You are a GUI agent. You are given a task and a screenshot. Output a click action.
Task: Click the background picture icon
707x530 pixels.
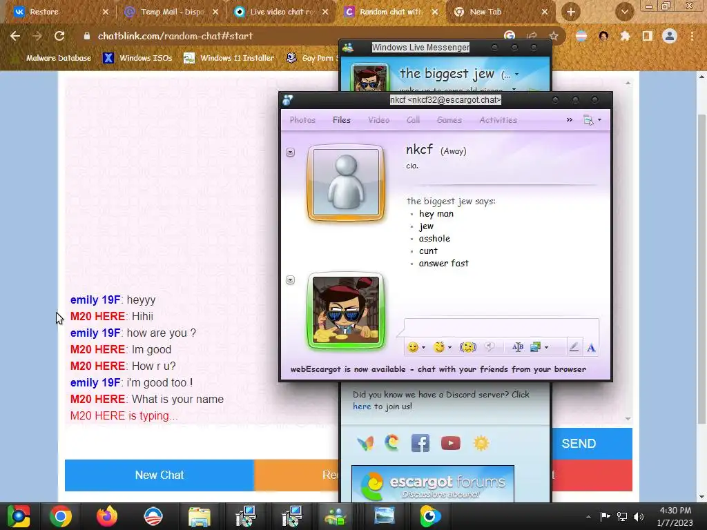pyautogui.click(x=535, y=347)
